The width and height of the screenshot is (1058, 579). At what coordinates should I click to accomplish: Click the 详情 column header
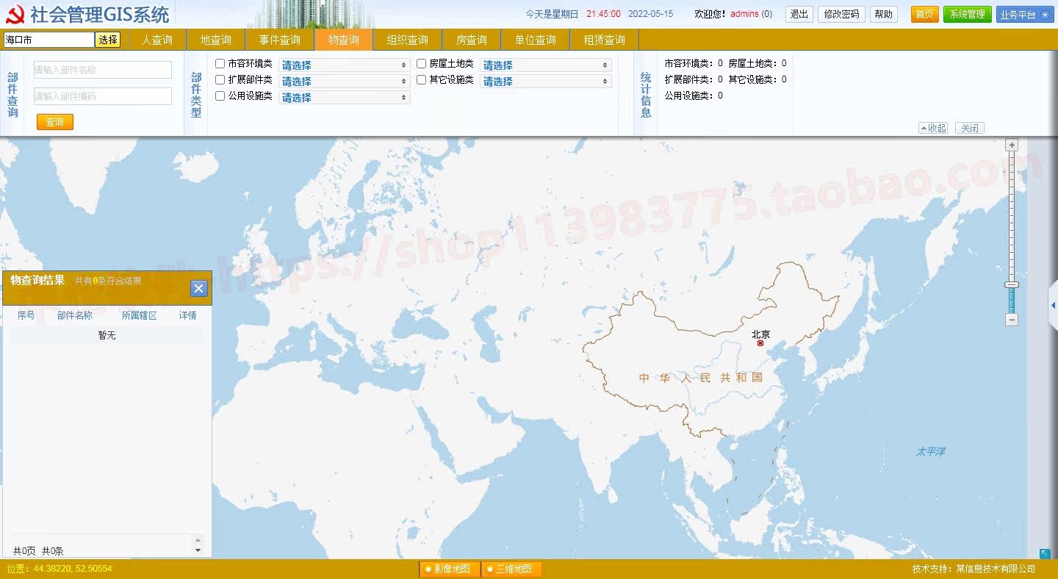[188, 315]
